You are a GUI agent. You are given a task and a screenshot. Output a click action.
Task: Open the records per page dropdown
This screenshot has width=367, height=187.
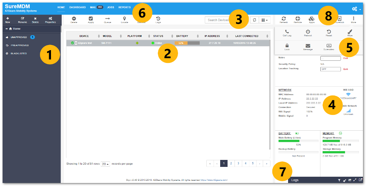(x=105, y=164)
